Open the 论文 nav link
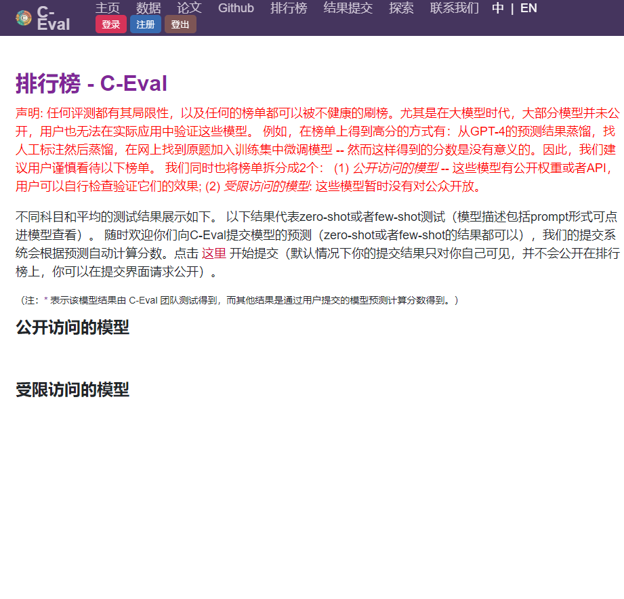This screenshot has height=599, width=624. coord(190,8)
